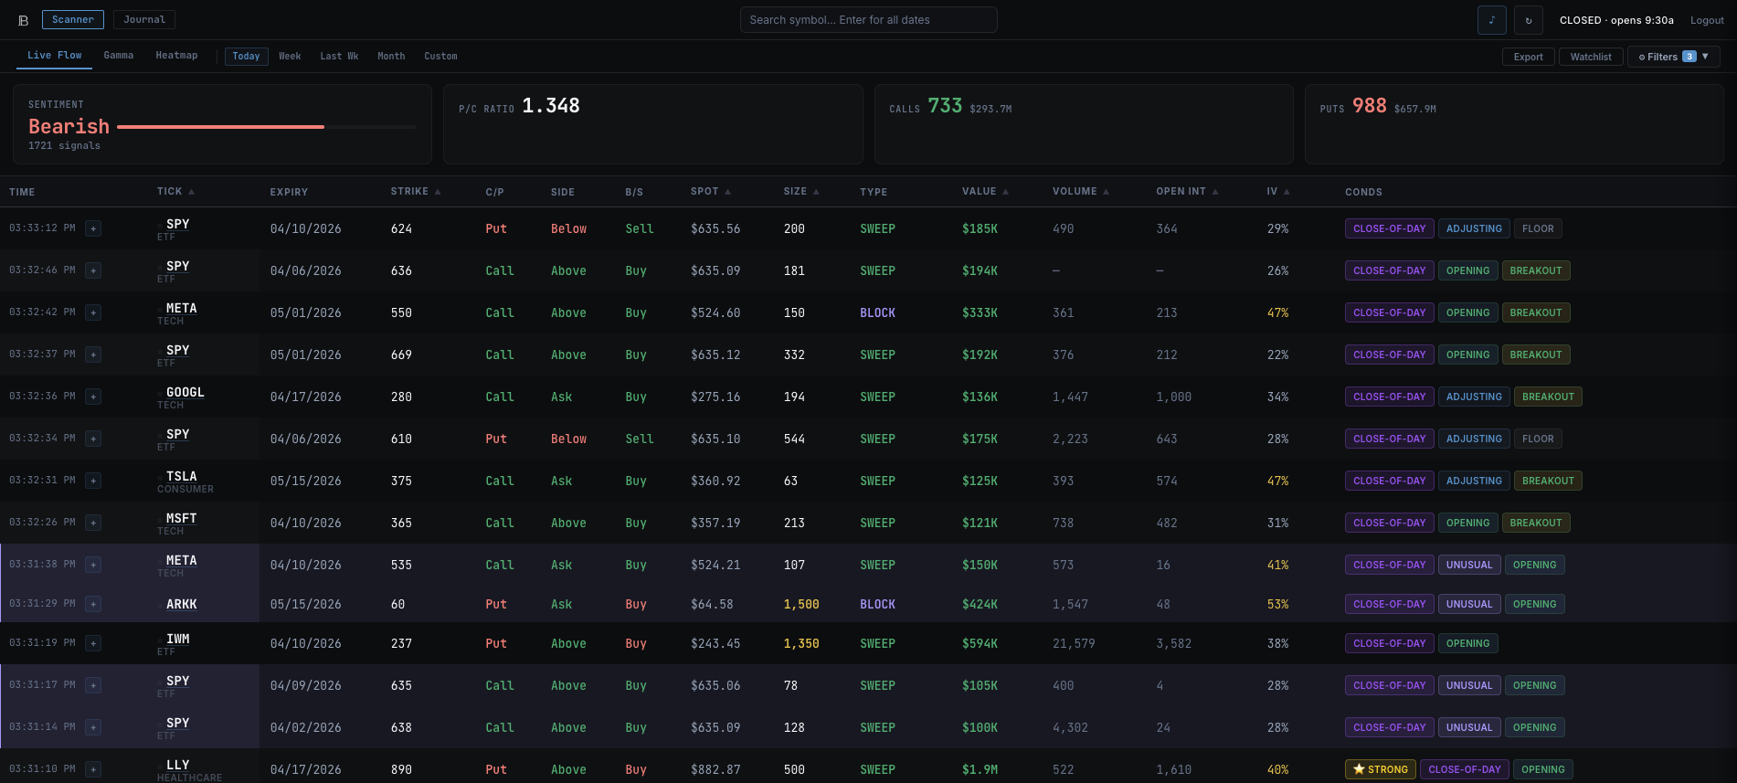
Task: Click plus icon on 03:31:17 PM row
Action: click(x=93, y=685)
